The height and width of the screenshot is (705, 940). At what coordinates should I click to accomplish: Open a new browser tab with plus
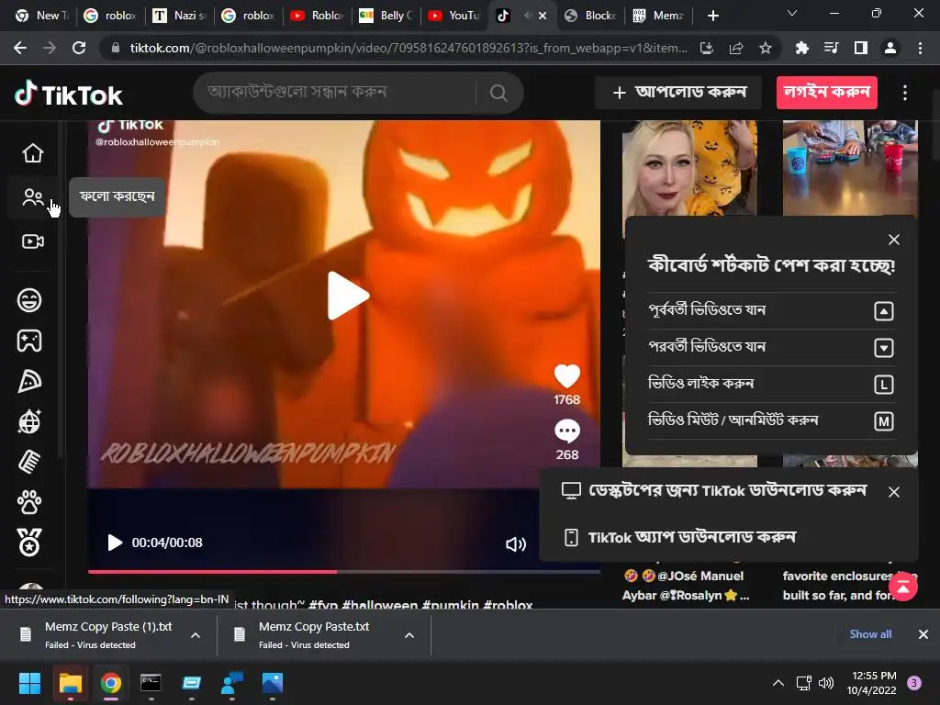pyautogui.click(x=712, y=16)
